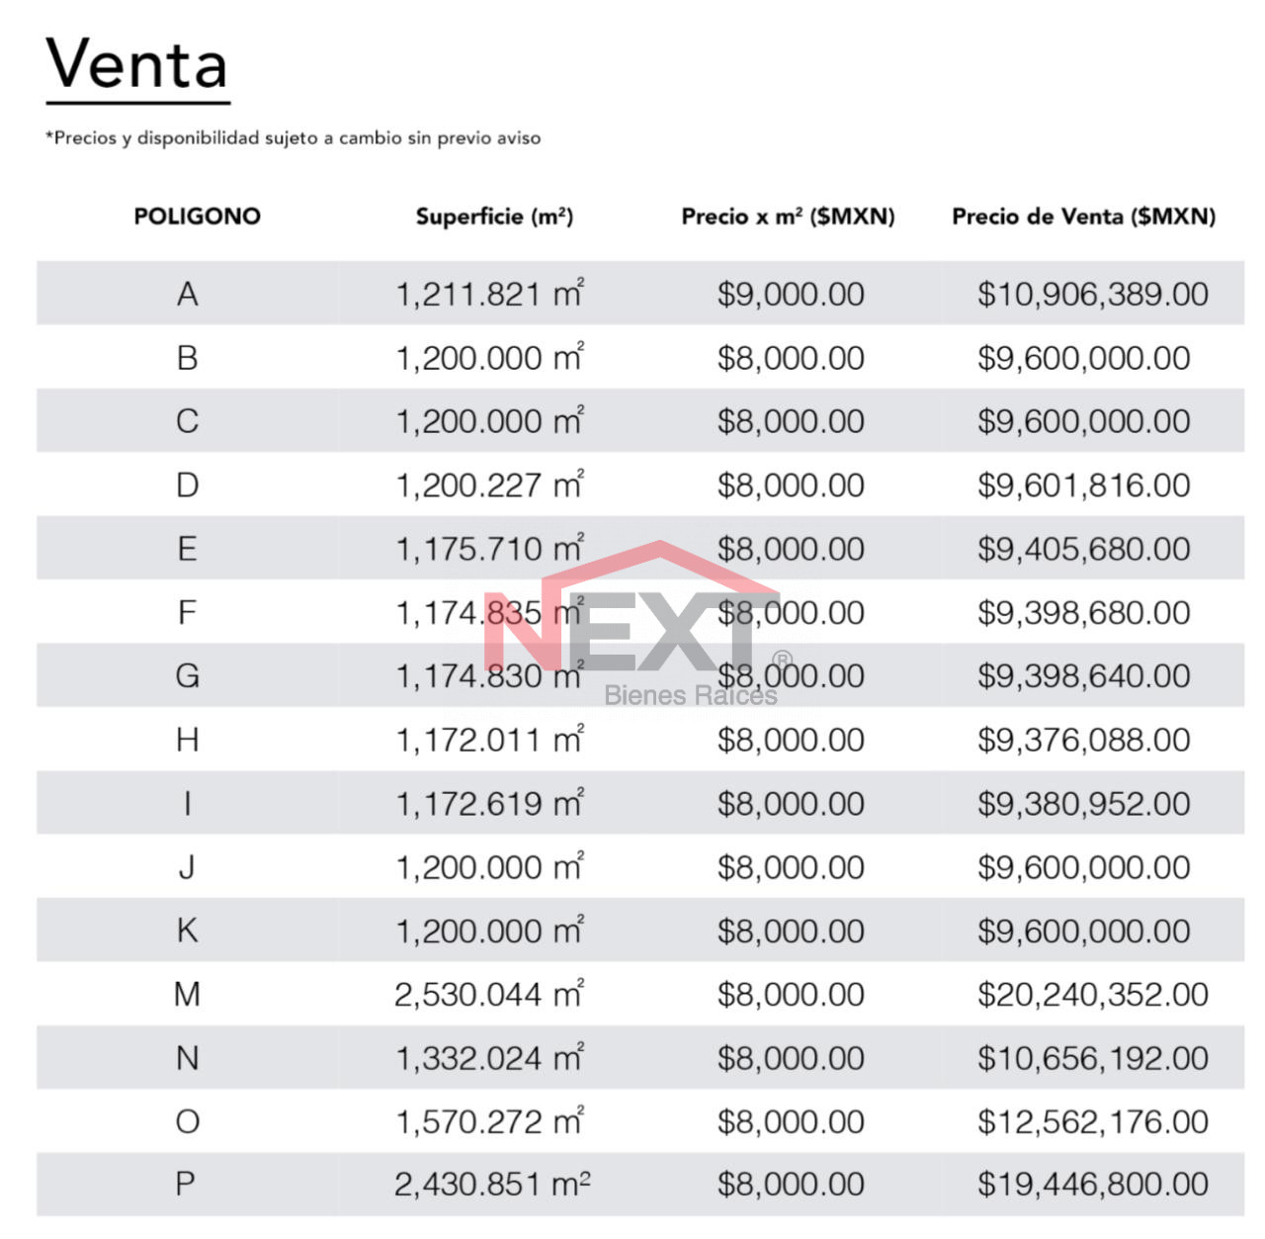Click the Venta page title
The width and height of the screenshot is (1265, 1239).
(x=136, y=65)
